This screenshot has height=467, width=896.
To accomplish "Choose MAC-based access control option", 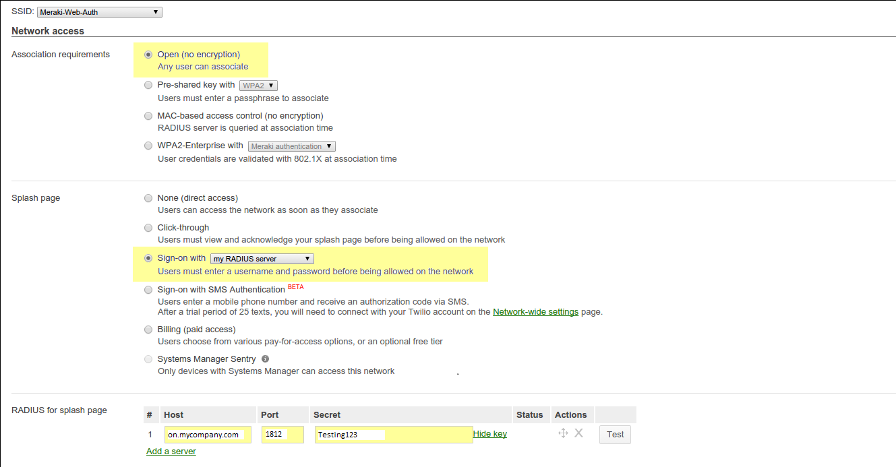I will (148, 116).
